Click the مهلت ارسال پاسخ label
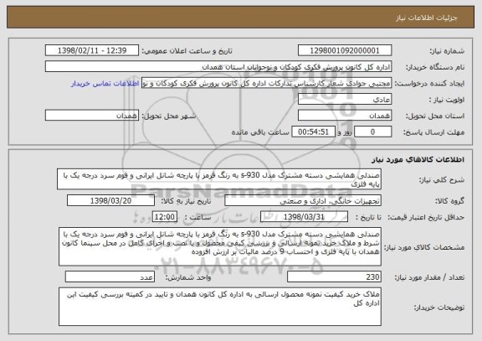Screen dimensions: 482x341 click(x=433, y=132)
